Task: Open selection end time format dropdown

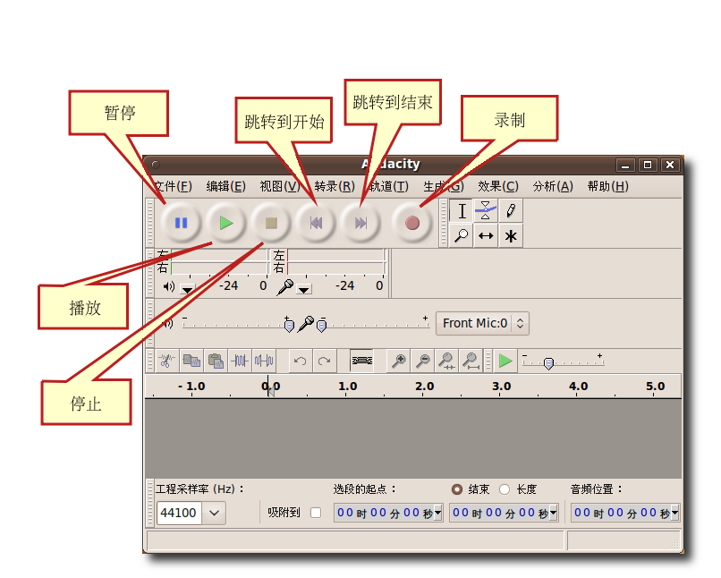Action: click(553, 513)
